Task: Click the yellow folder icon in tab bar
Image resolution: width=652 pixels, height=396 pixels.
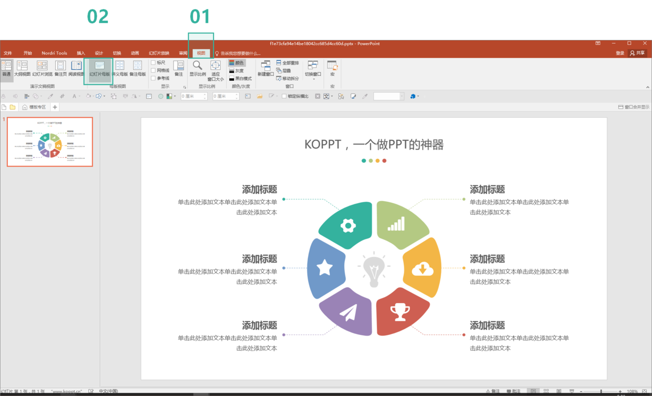Action: 13,107
